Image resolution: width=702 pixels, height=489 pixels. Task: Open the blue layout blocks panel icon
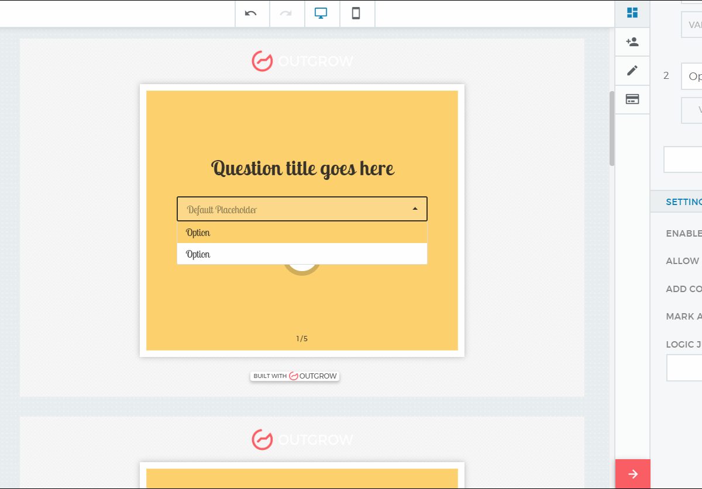(632, 13)
